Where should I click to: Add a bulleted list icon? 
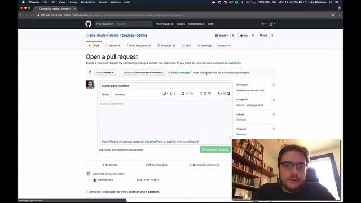(x=201, y=94)
